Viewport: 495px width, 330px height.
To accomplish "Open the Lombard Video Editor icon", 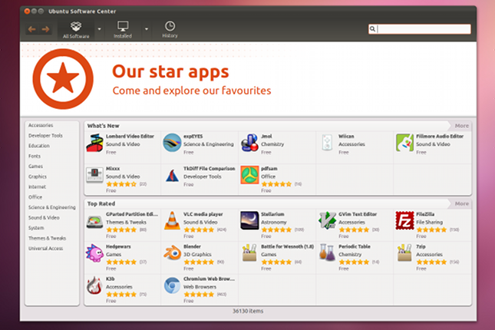I will click(94, 143).
